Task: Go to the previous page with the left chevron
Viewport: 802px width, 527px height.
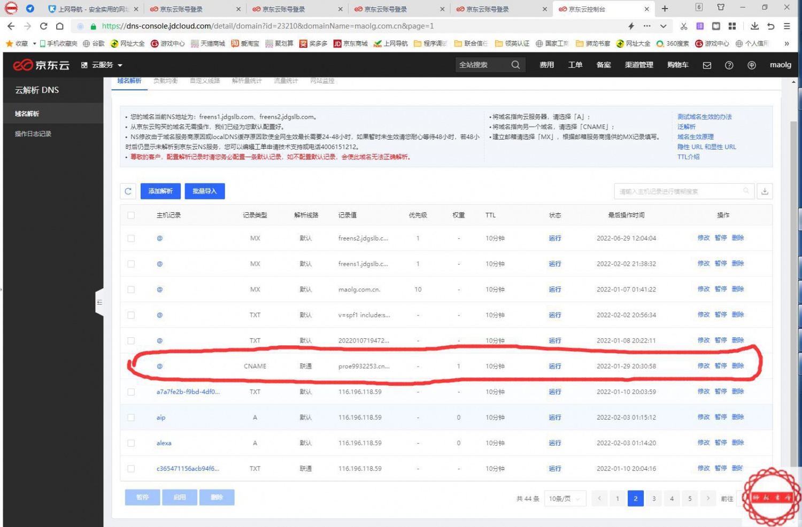Action: (x=599, y=499)
